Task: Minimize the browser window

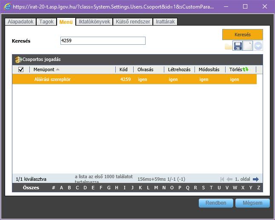Action: pos(226,6)
